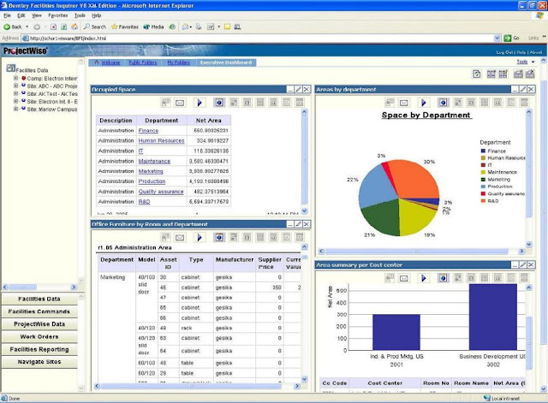Open the Favorites menu in menu bar
Viewport: 548px width, 403px height.
pyautogui.click(x=57, y=15)
